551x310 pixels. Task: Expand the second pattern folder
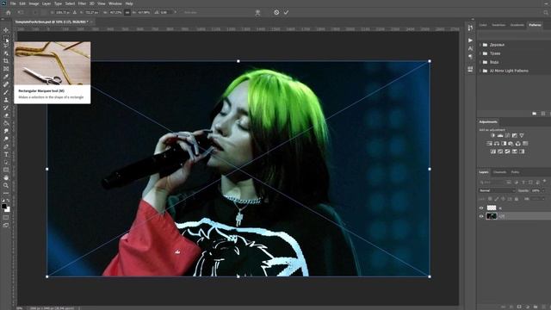pos(480,53)
